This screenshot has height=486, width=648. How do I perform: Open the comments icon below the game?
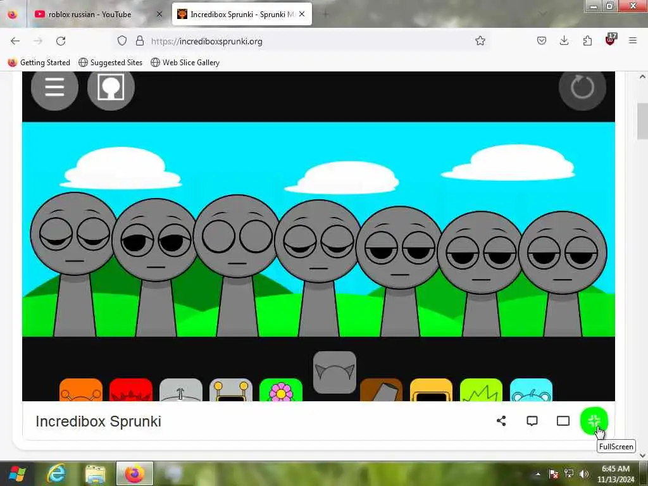[532, 421]
